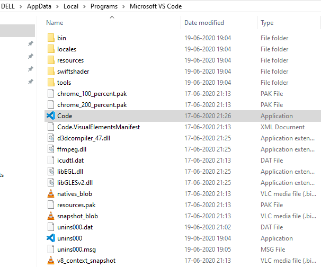Image resolution: width=321 pixels, height=267 pixels.
Task: Click file icon of unins000.msg
Action: (x=51, y=249)
